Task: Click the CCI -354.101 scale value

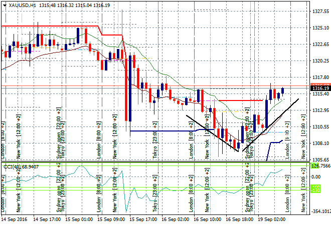Action: click(320, 211)
